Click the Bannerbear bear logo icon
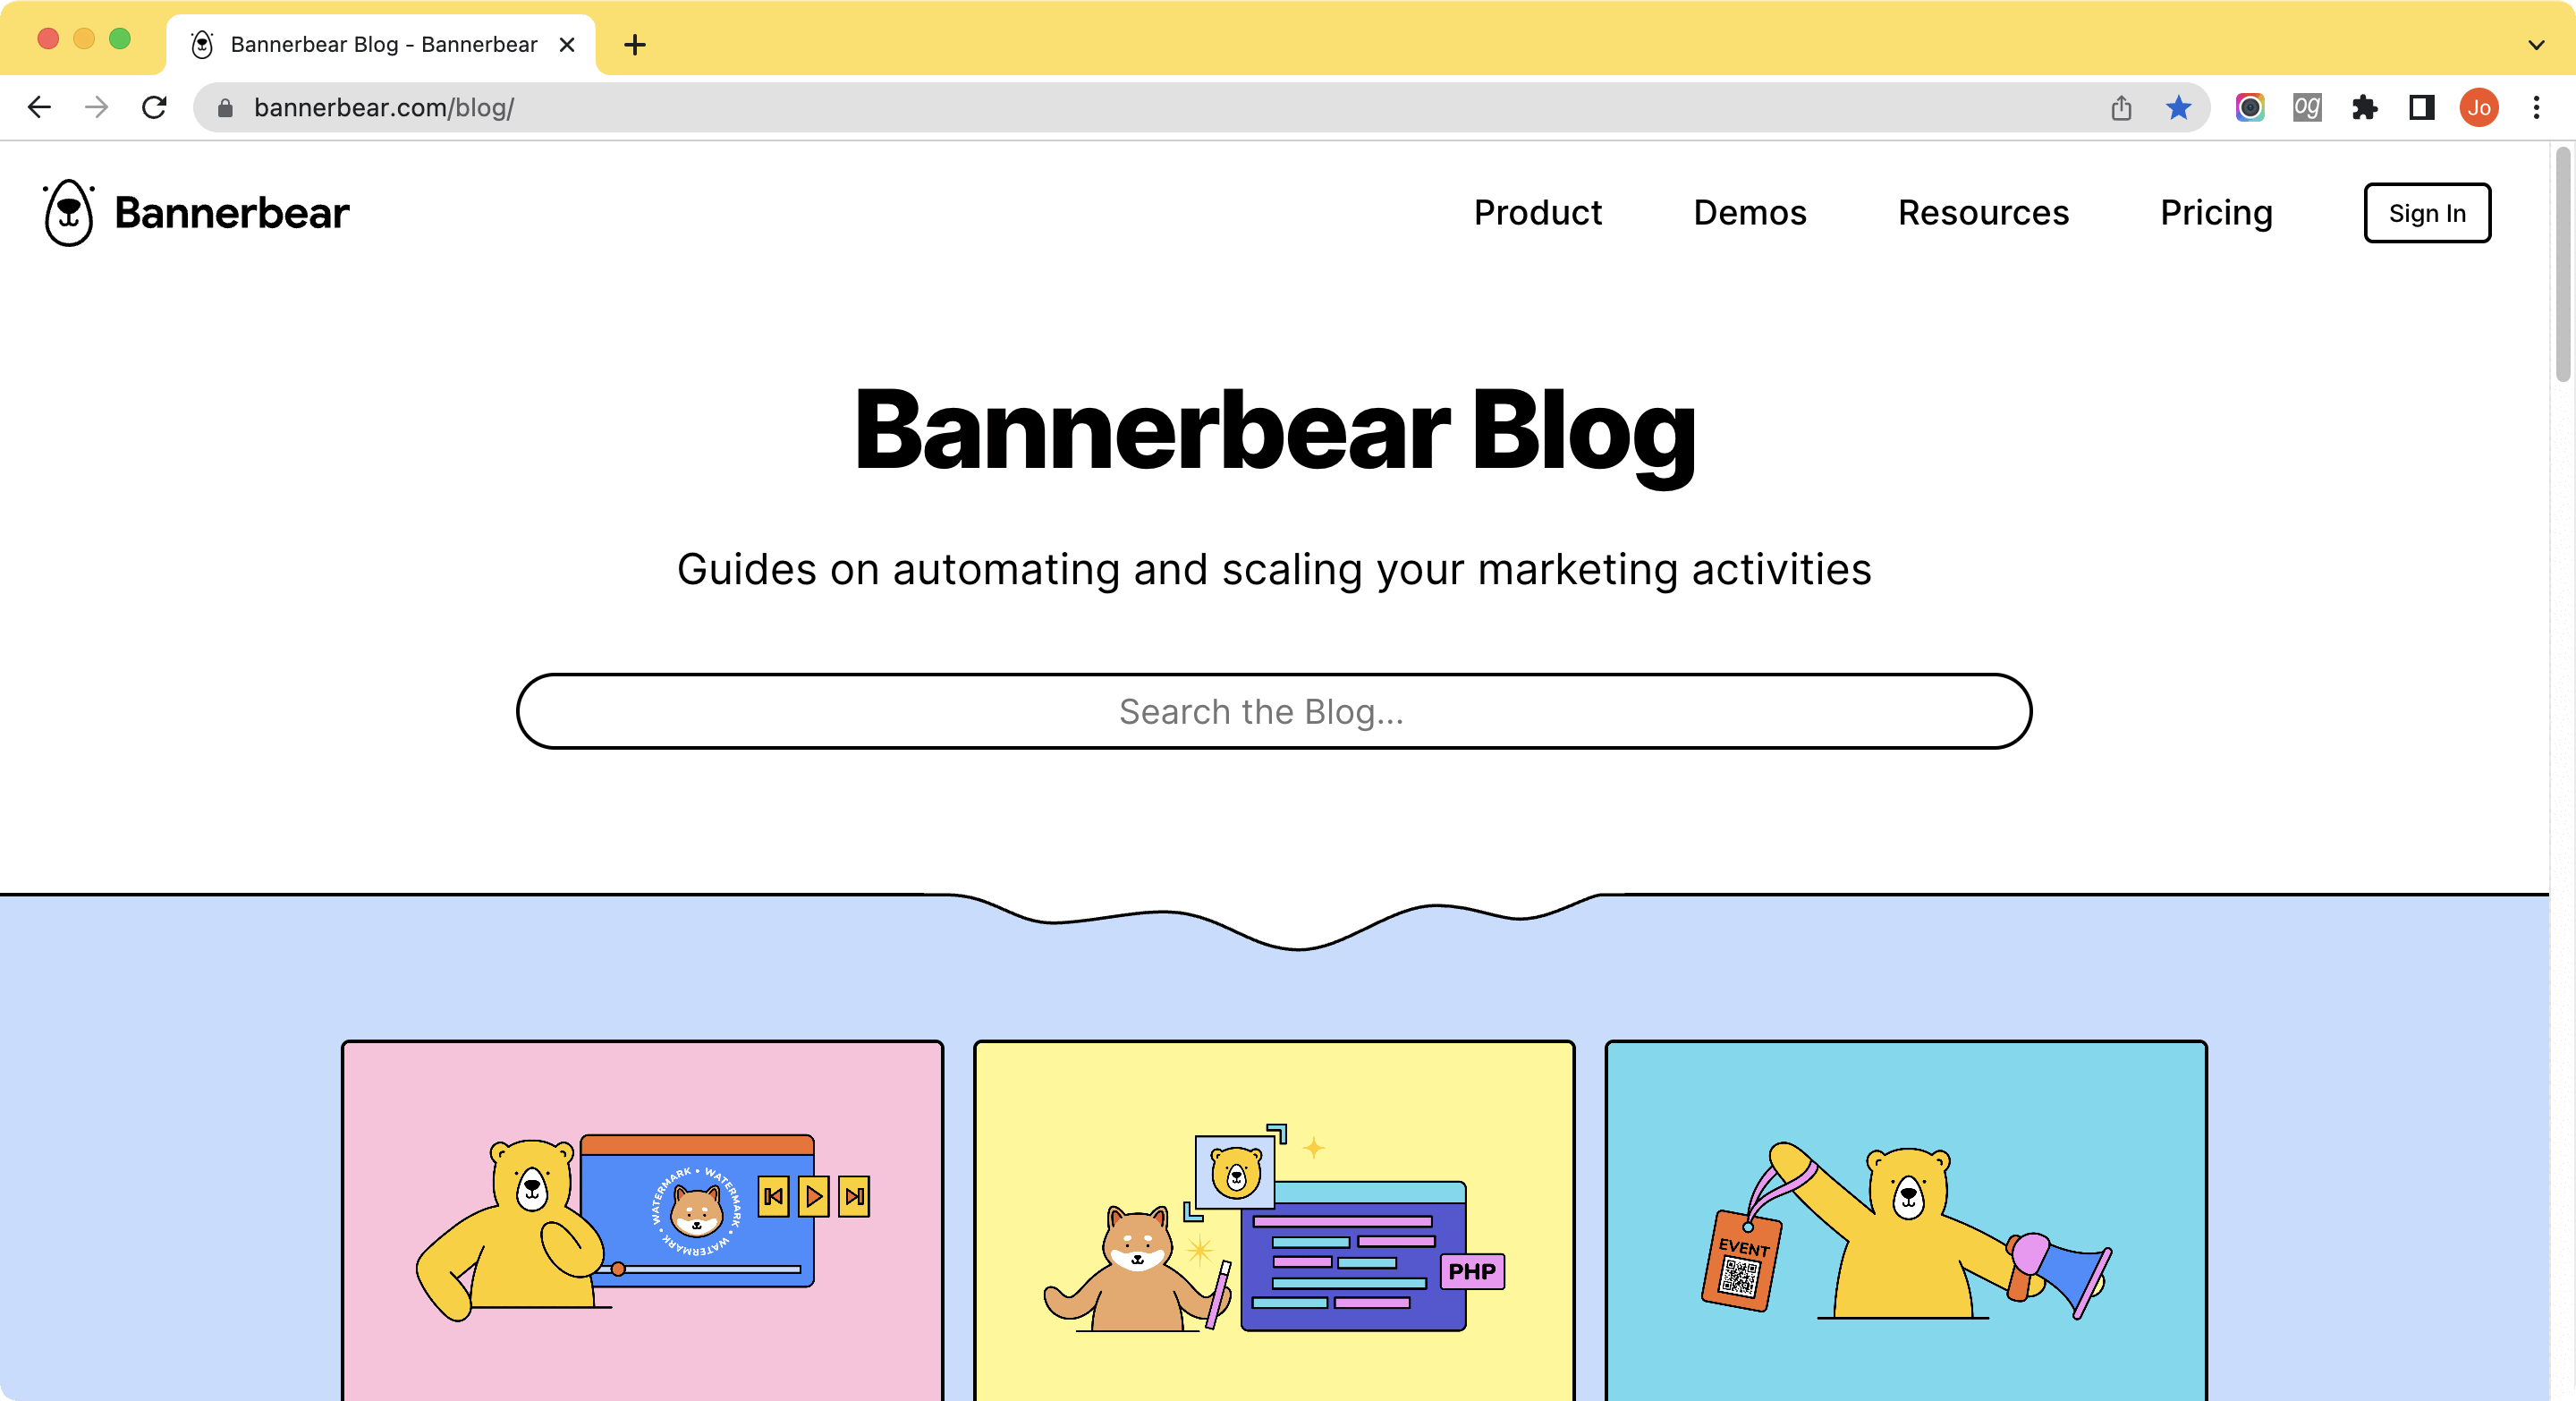Viewport: 2576px width, 1401px height. tap(65, 210)
